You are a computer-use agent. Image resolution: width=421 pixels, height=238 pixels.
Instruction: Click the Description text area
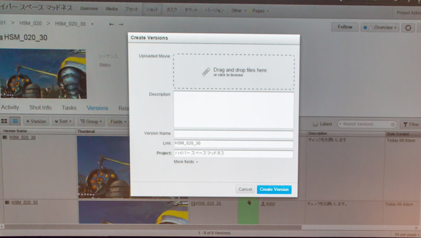point(233,110)
